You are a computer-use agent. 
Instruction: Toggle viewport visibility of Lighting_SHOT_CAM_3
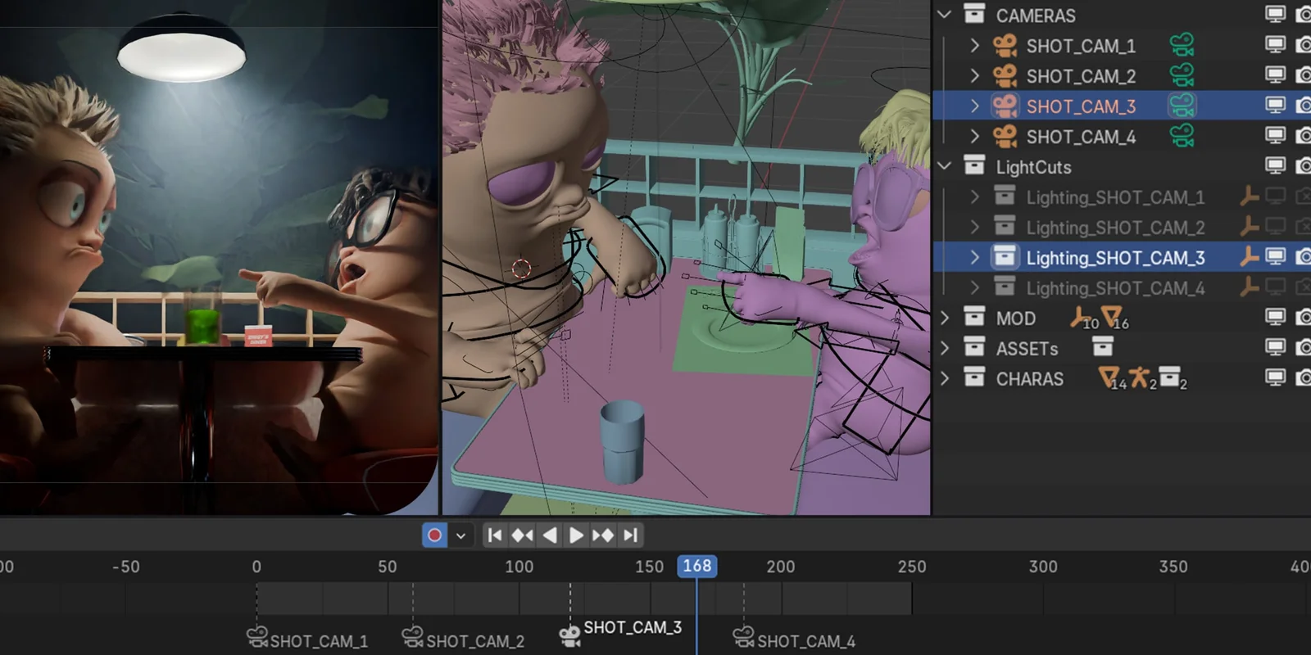point(1275,257)
